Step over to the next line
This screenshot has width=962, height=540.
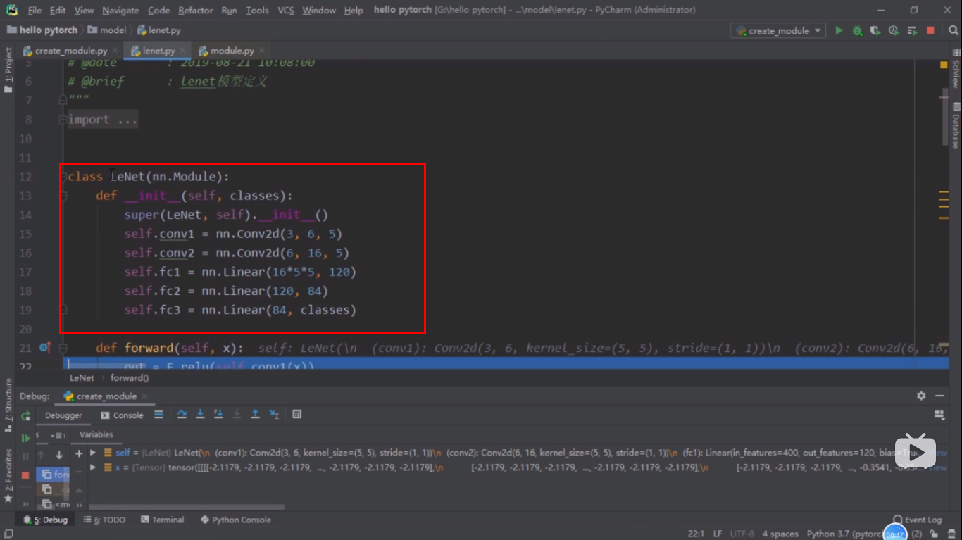click(x=182, y=415)
